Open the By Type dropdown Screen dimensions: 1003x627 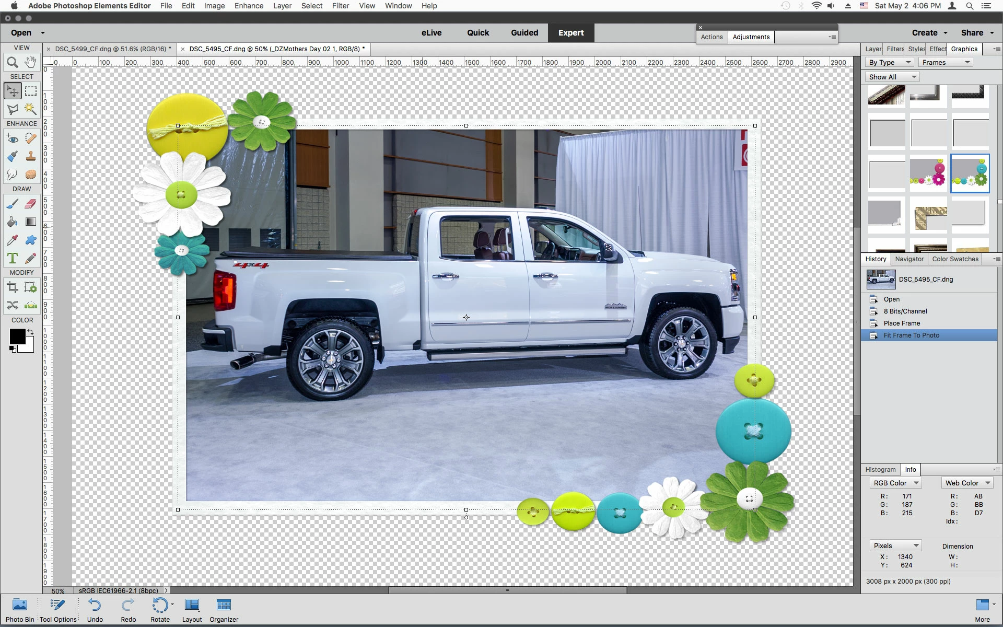[890, 62]
